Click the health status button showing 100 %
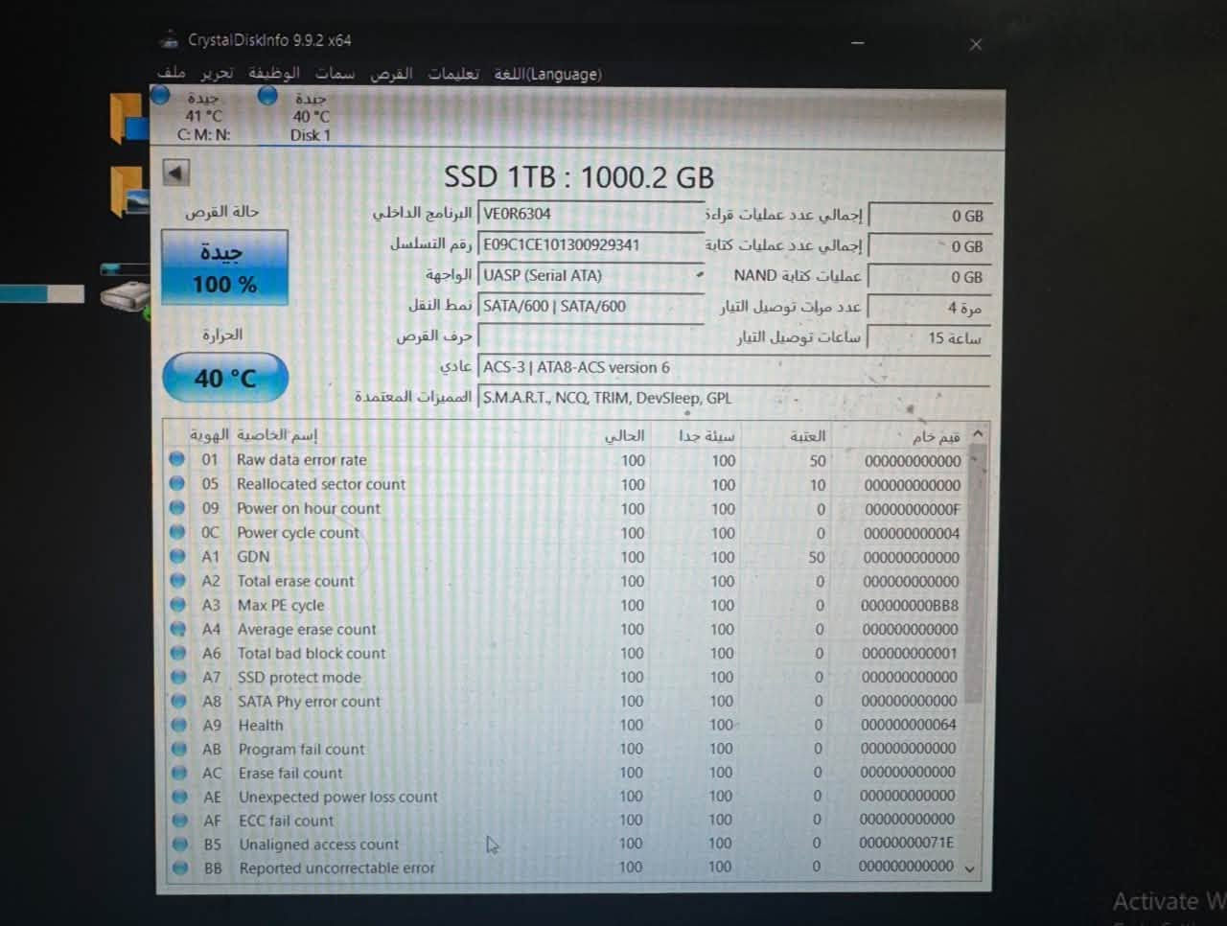1227x926 pixels. coord(224,267)
